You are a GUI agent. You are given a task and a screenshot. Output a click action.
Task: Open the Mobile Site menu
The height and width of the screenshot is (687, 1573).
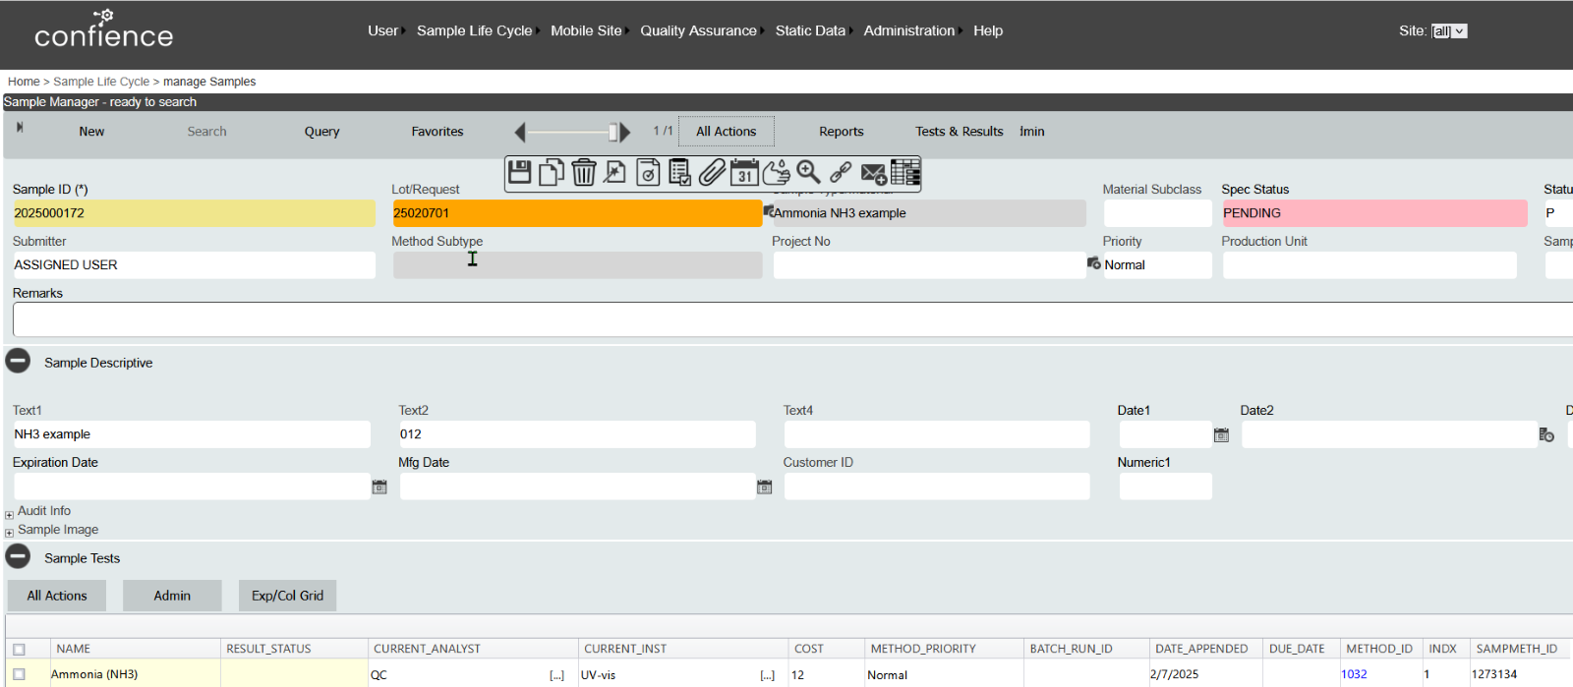(587, 30)
